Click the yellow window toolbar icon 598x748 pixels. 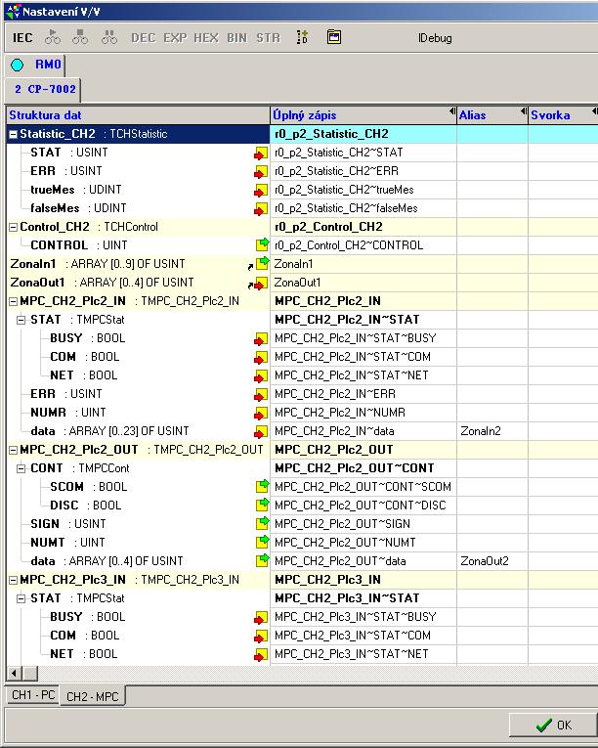pyautogui.click(x=334, y=37)
